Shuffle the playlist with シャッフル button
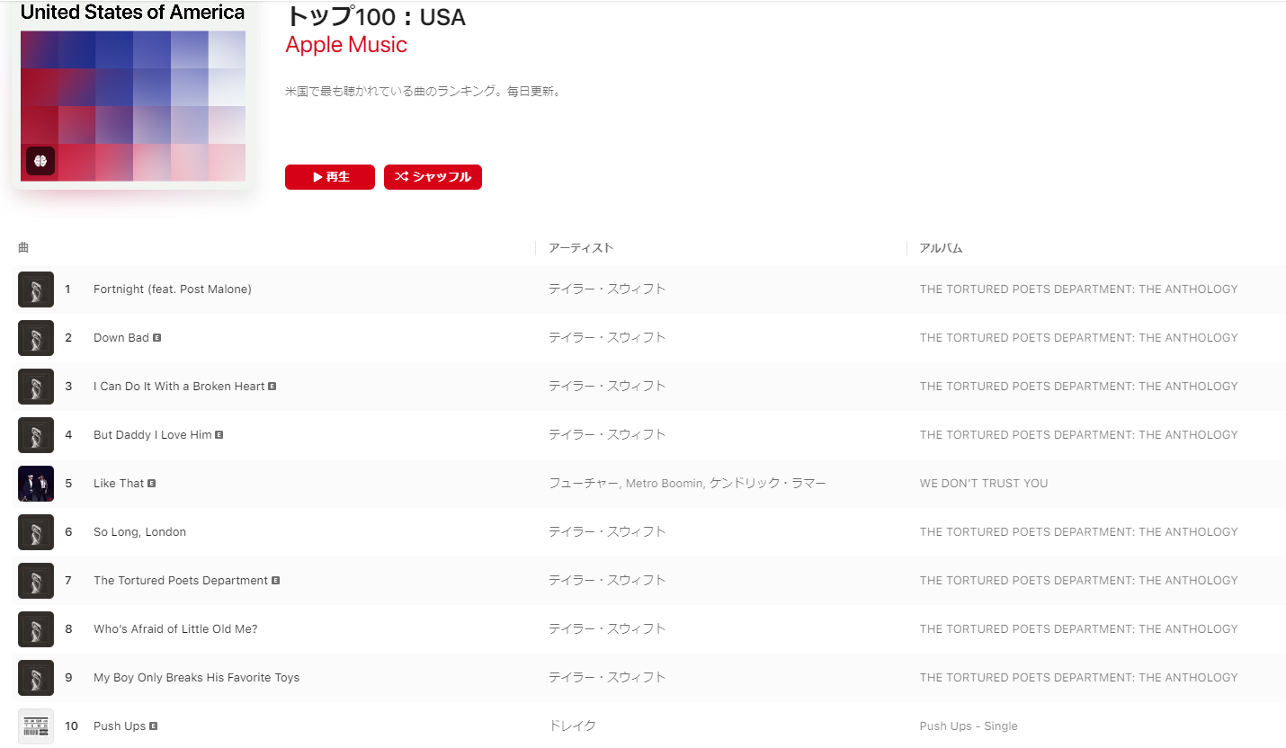1286x748 pixels. (433, 177)
